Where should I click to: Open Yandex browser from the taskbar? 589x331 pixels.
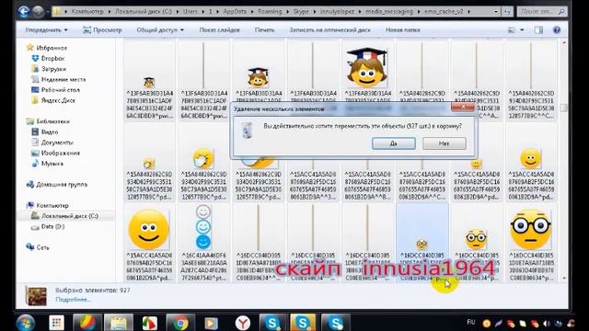point(243,323)
